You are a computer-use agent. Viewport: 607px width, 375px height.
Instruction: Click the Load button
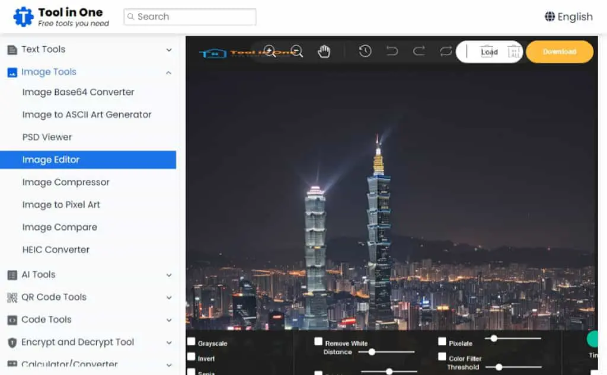[489, 52]
